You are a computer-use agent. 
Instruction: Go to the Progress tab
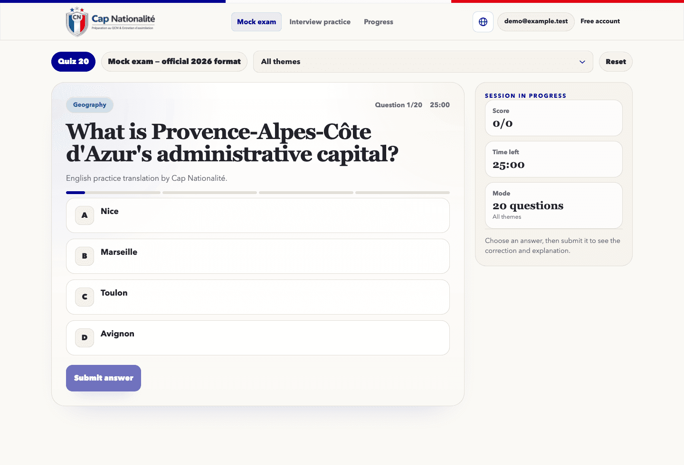coord(379,22)
